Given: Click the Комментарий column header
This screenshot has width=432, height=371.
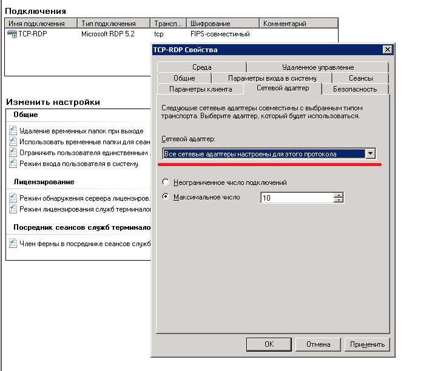Looking at the screenshot, I should tap(299, 24).
